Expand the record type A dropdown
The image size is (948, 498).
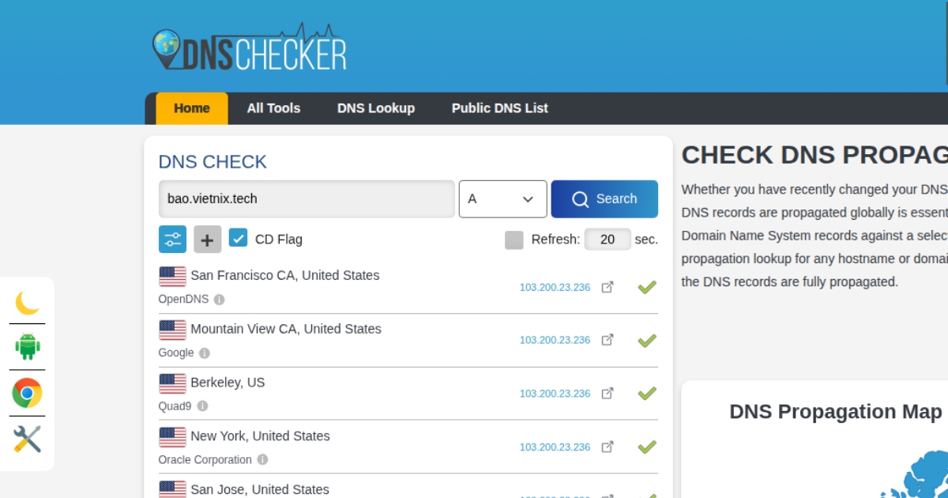(502, 199)
